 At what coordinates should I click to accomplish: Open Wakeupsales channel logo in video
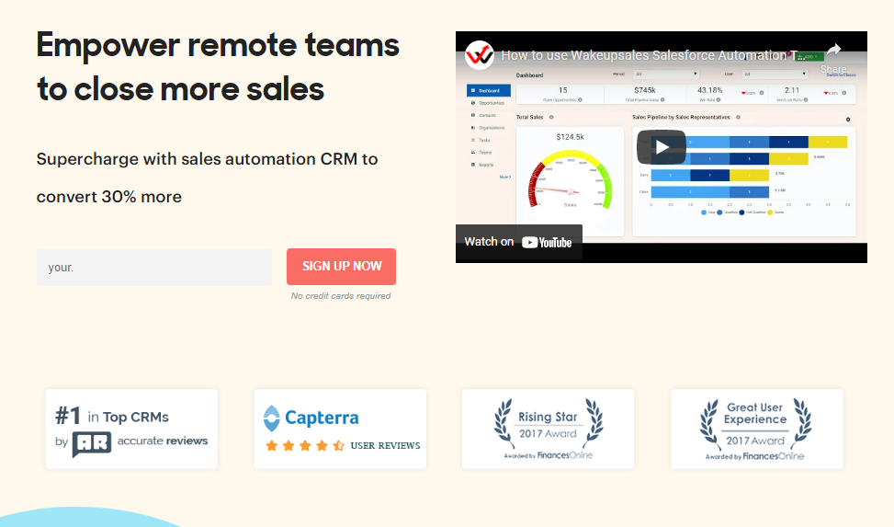(479, 55)
